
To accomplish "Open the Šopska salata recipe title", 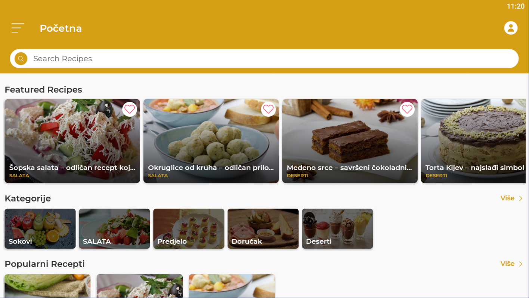I will pos(72,168).
